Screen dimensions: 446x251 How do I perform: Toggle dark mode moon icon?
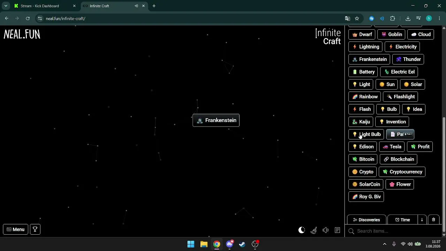[x=302, y=230]
